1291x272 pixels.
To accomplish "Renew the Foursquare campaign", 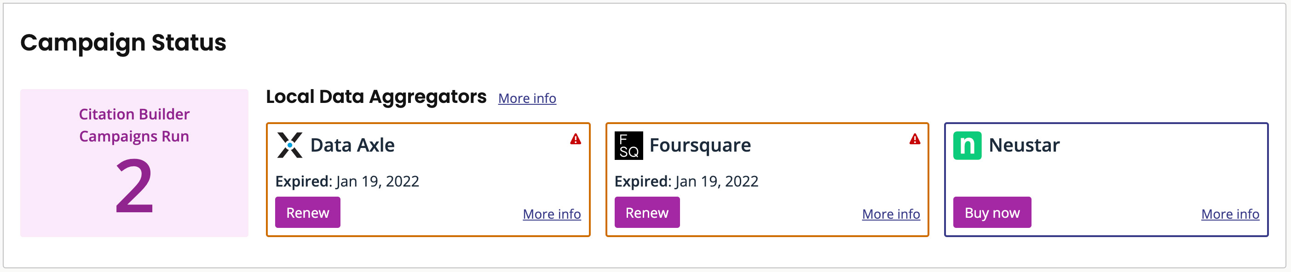I will pyautogui.click(x=646, y=212).
